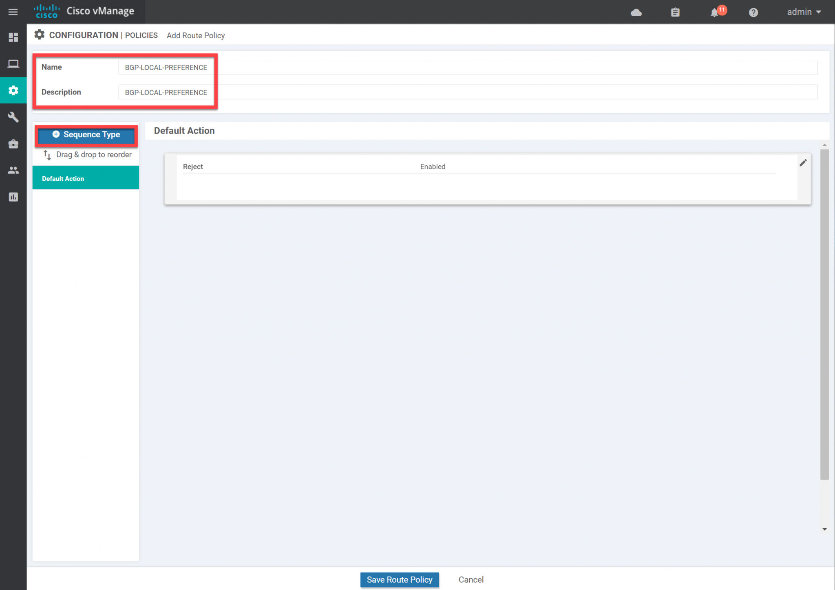The image size is (835, 590).
Task: Open the Analytics chart sidebar icon
Action: (x=13, y=197)
